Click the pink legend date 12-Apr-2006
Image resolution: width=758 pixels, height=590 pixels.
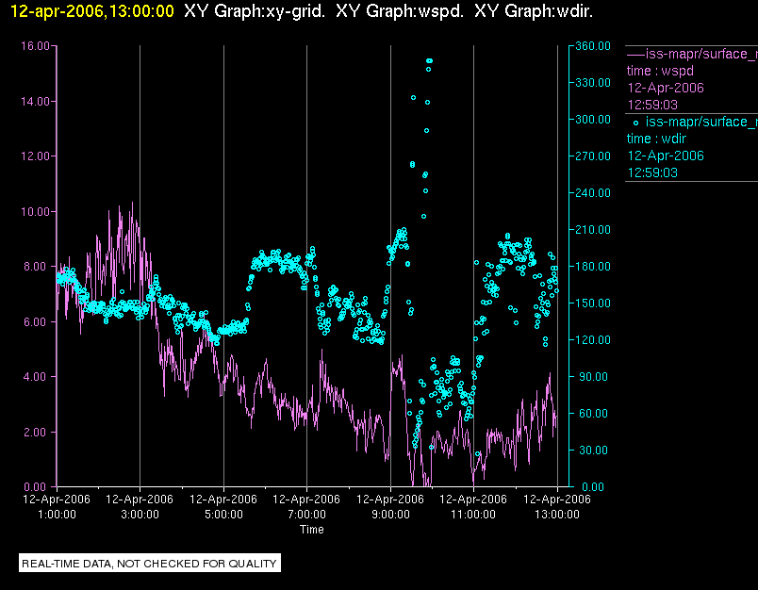point(666,88)
